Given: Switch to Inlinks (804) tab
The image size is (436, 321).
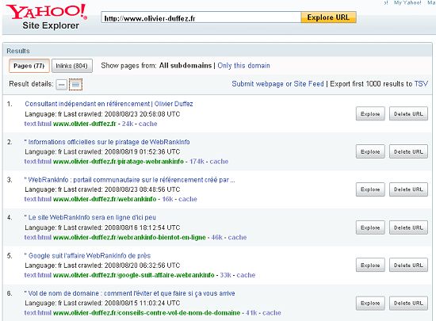Looking at the screenshot, I should 71,66.
